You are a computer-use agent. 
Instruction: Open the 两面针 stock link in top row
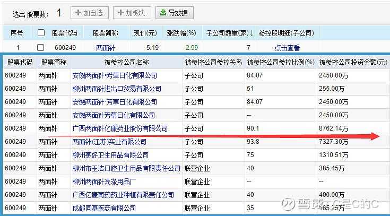[106, 48]
